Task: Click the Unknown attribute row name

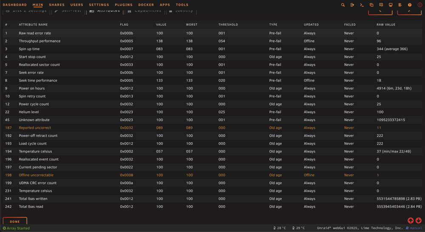Action: [x=34, y=120]
